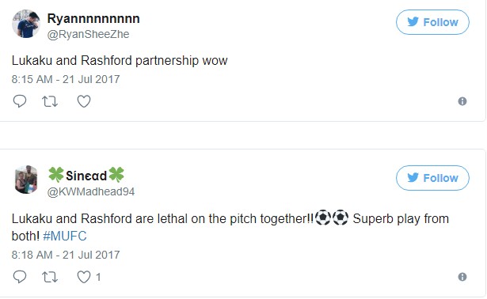This screenshot has height=299, width=487.
Task: Open the #MUFC hashtag link
Action: [65, 237]
